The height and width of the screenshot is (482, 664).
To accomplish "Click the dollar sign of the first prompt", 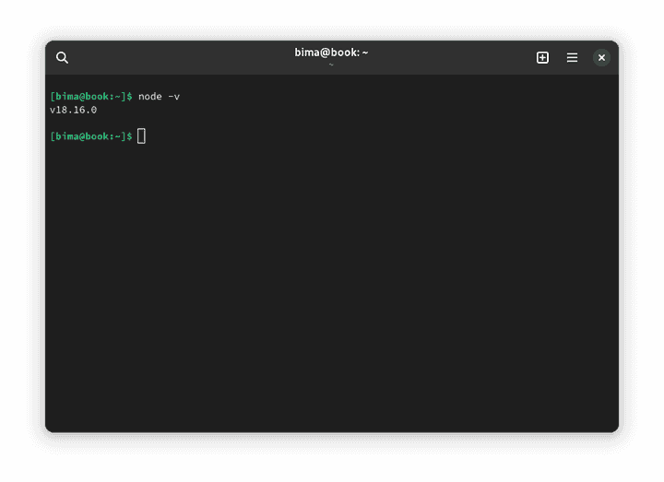I will (130, 96).
